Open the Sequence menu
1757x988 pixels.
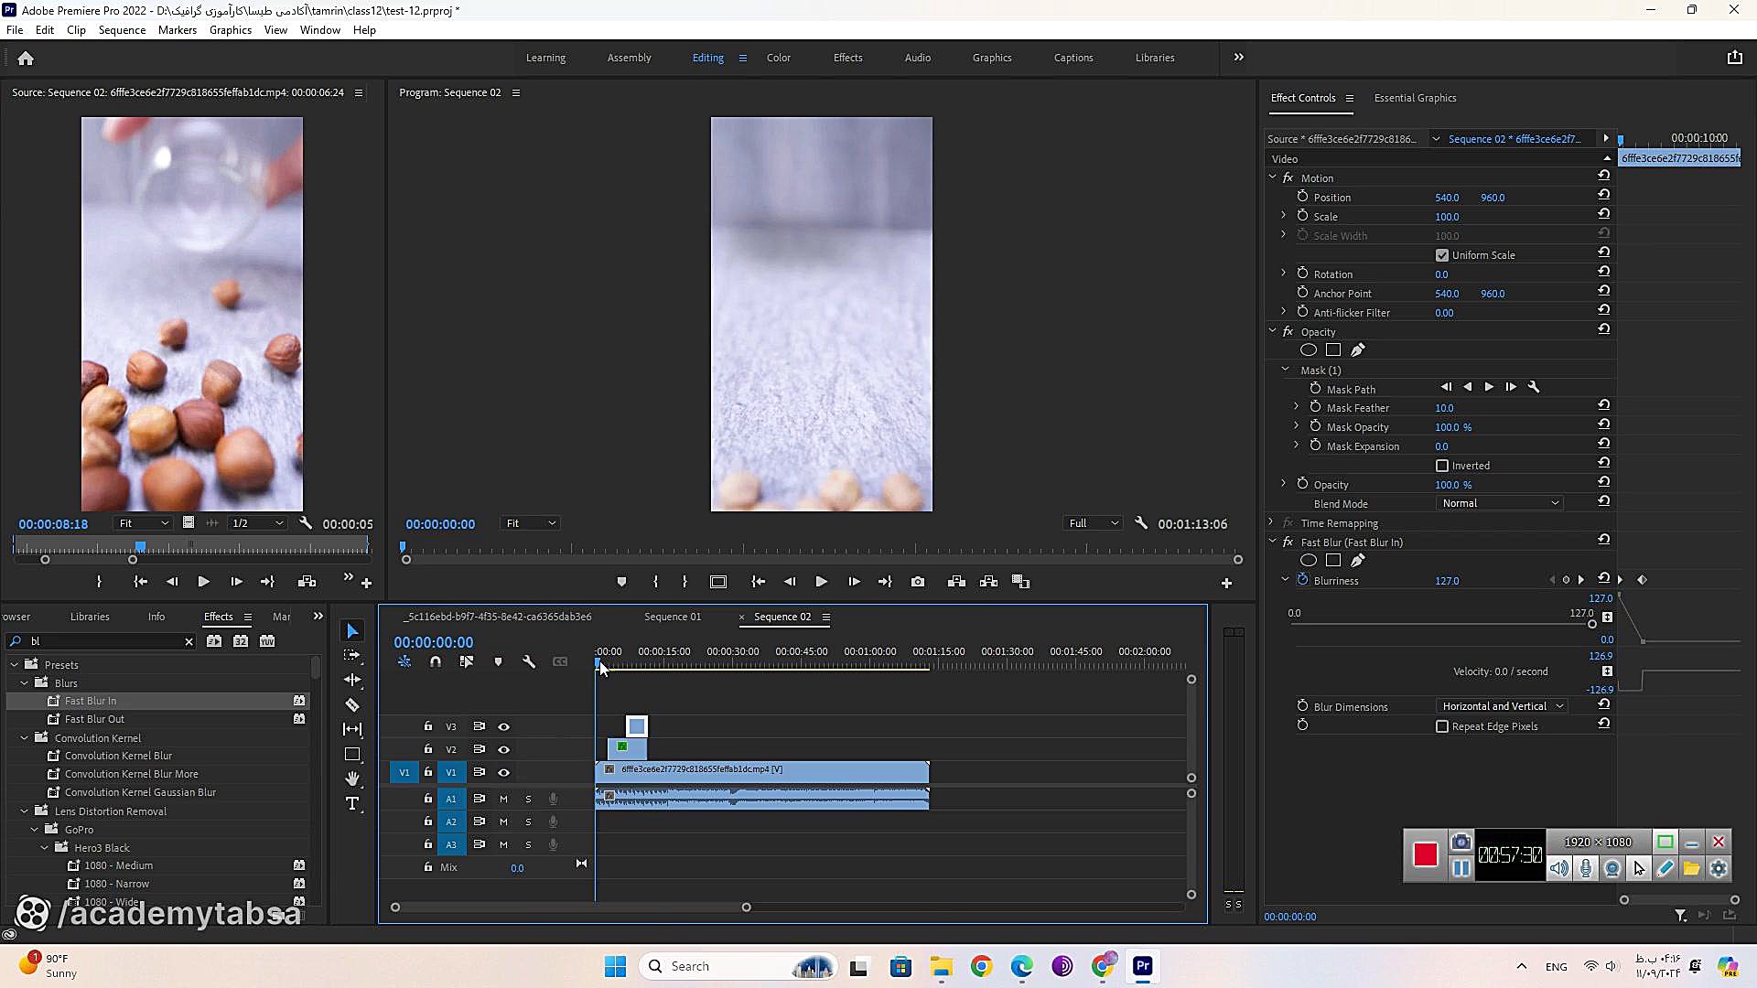[122, 29]
